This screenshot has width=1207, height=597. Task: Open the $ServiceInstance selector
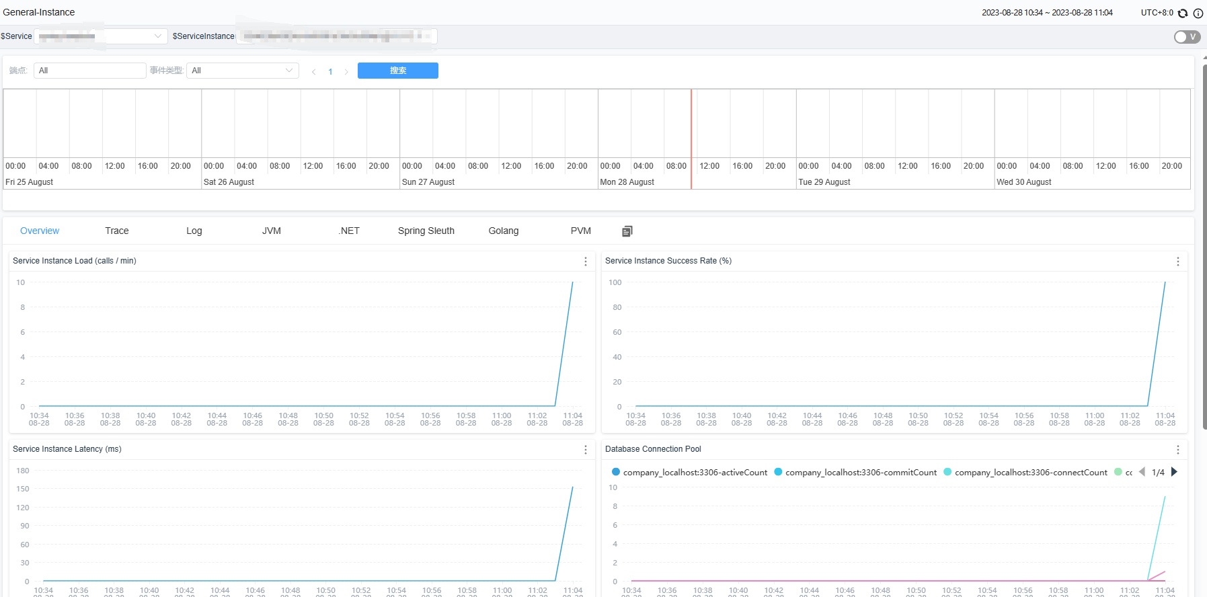point(337,36)
